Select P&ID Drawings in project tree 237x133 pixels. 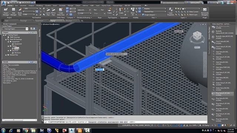pyautogui.click(x=15, y=37)
